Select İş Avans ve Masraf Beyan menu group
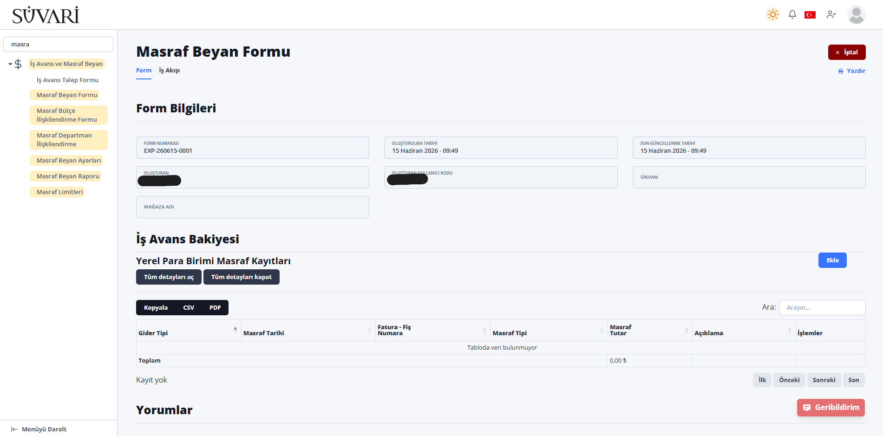Image resolution: width=883 pixels, height=436 pixels. tap(66, 64)
